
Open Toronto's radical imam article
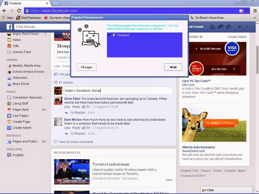tap(111, 164)
